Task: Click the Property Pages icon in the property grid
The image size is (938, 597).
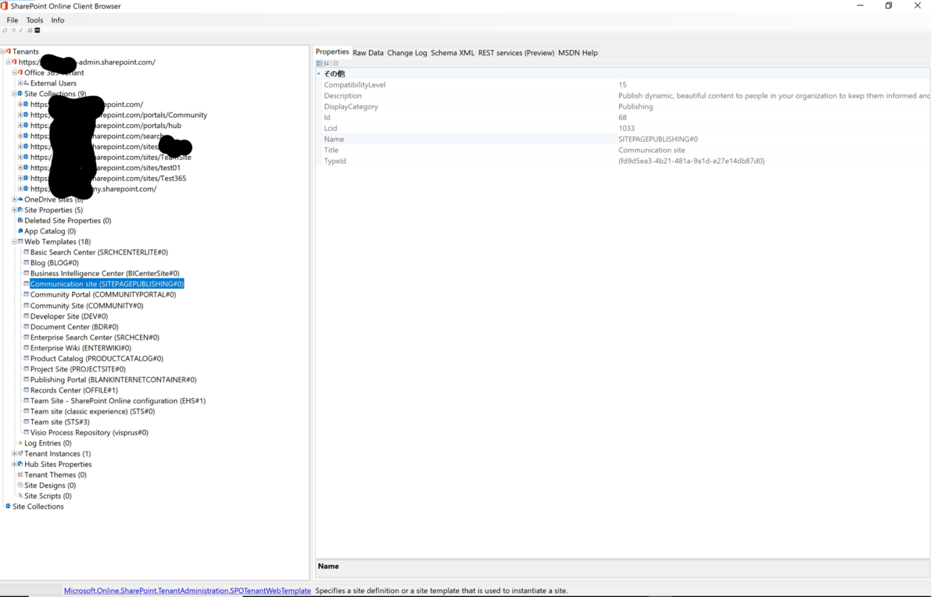Action: point(336,63)
